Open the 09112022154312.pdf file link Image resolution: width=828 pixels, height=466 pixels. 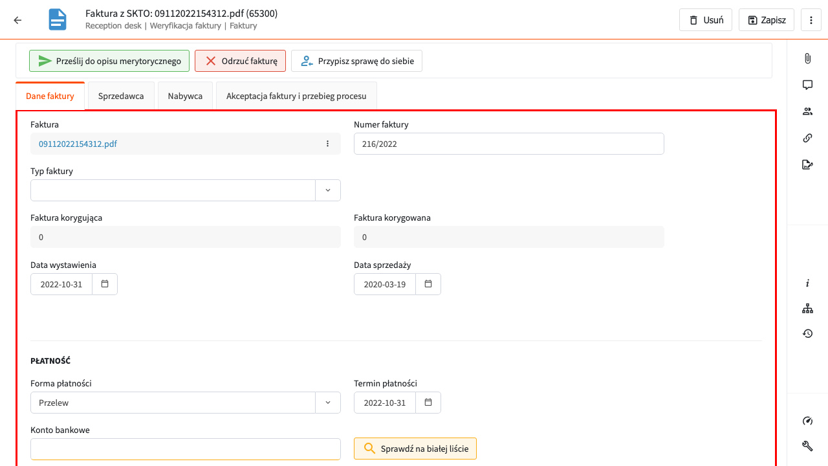[78, 144]
